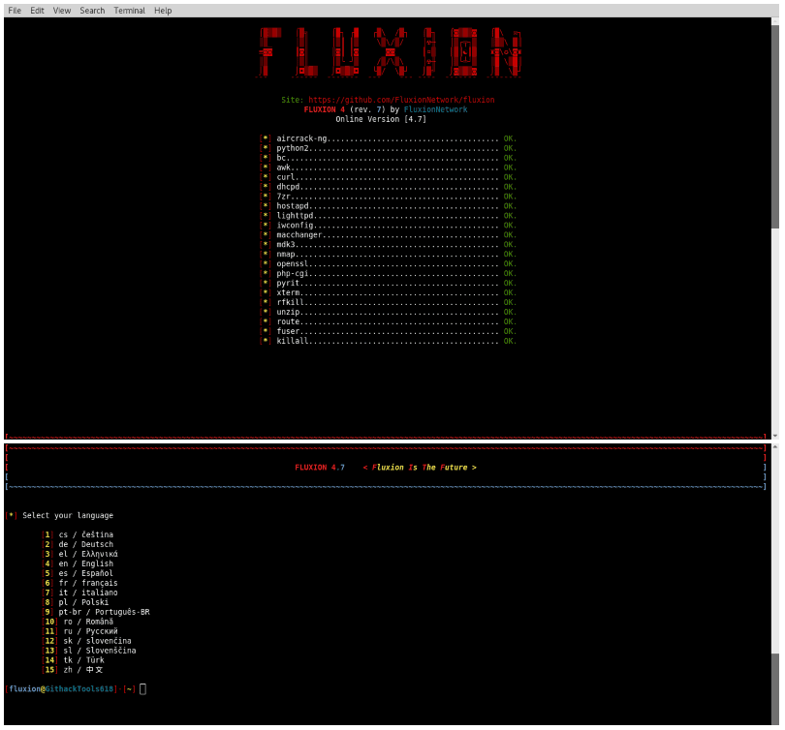The image size is (785, 730).
Task: Click the lower pane scroll up arrow
Action: click(x=775, y=447)
